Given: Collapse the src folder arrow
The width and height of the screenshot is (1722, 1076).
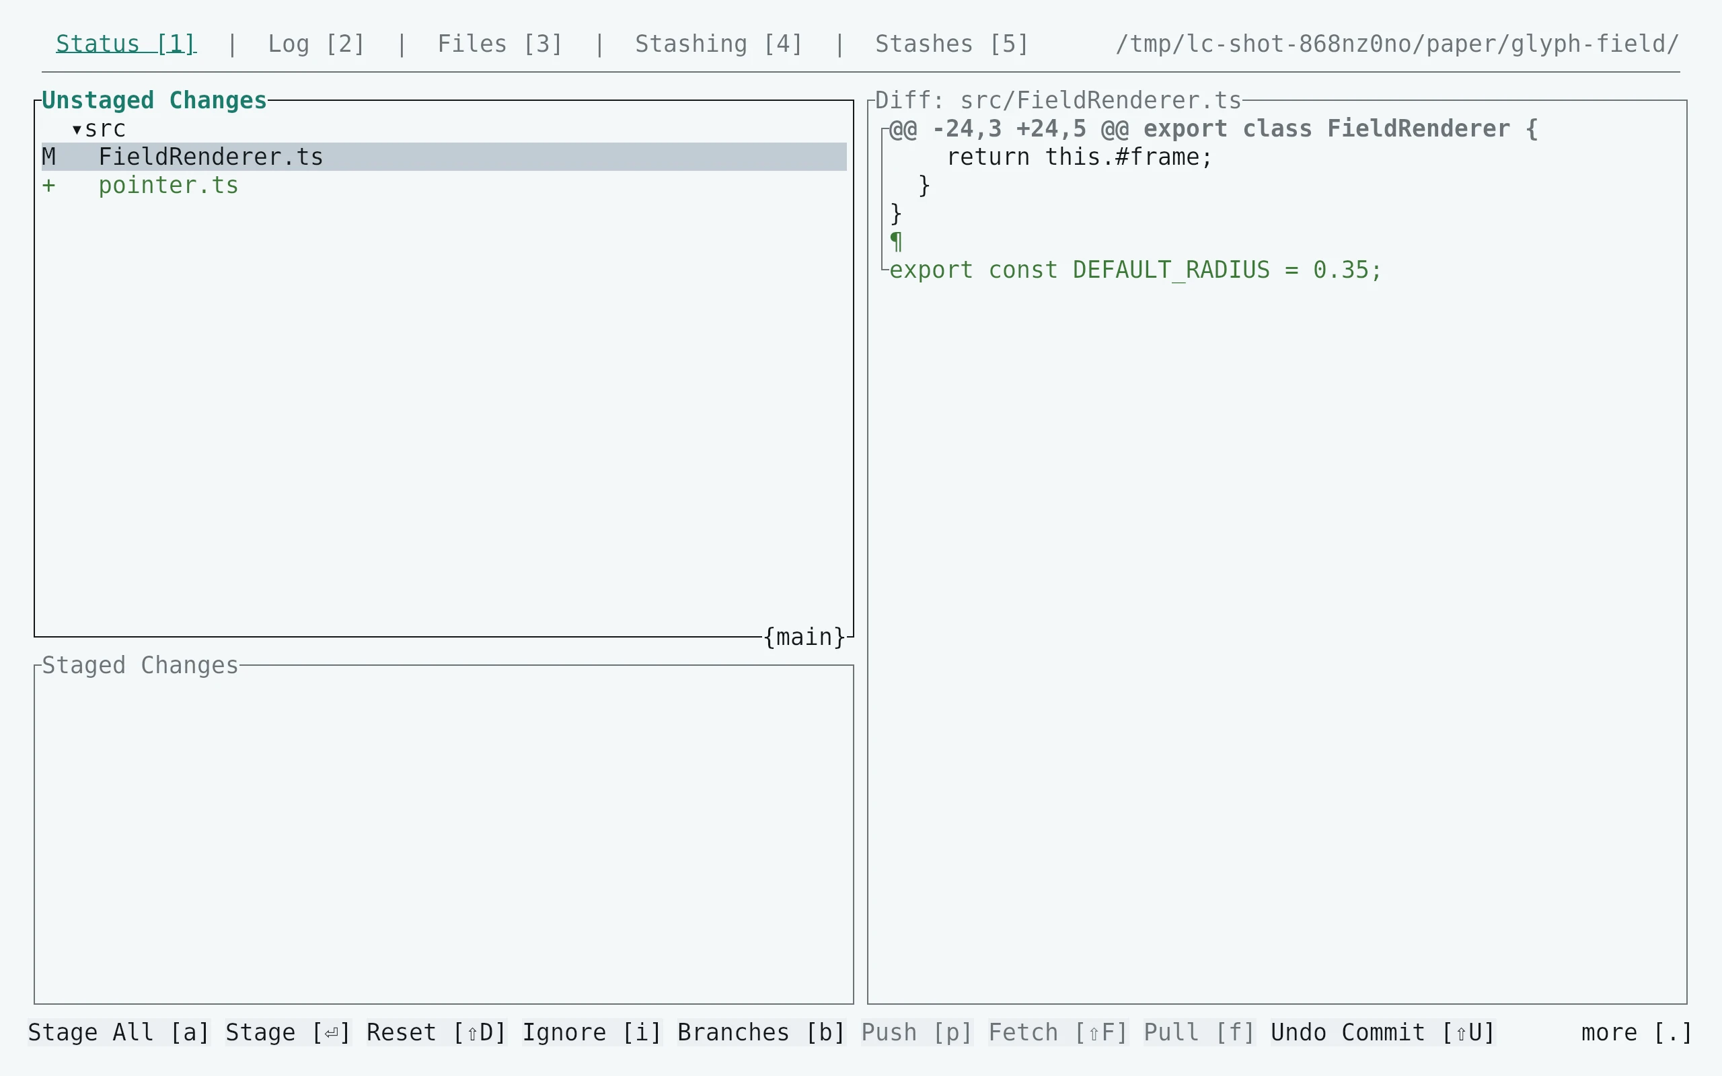Looking at the screenshot, I should point(77,130).
